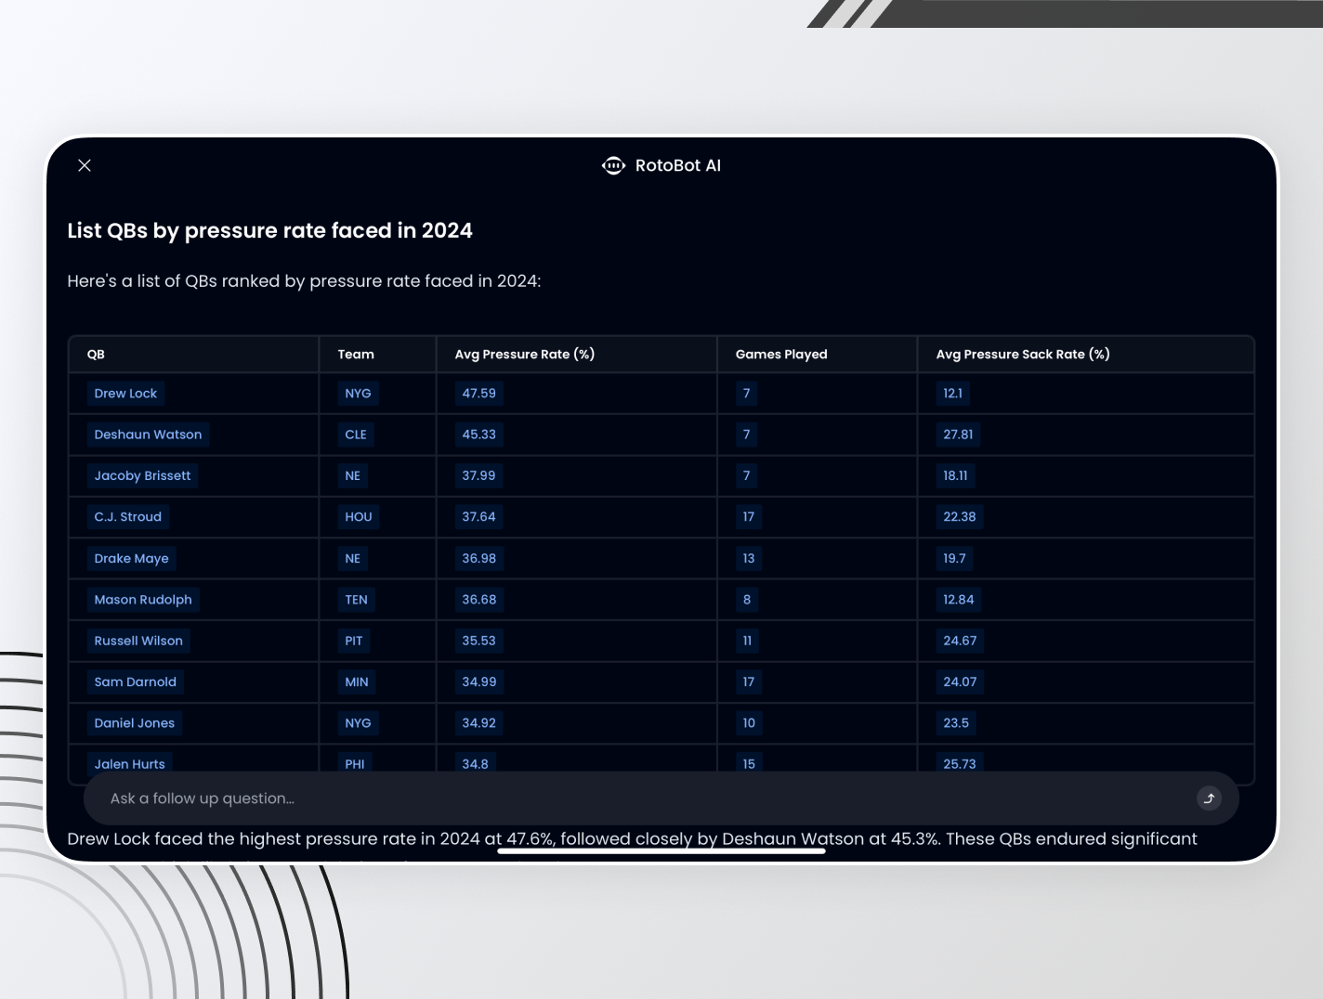Select the Team column header
This screenshot has height=999, width=1323.
(356, 354)
